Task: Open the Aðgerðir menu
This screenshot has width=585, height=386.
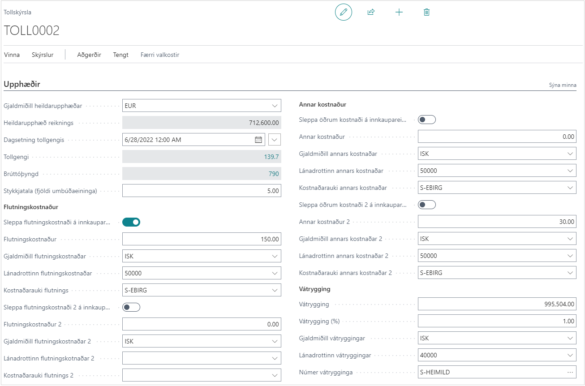Action: (x=89, y=55)
